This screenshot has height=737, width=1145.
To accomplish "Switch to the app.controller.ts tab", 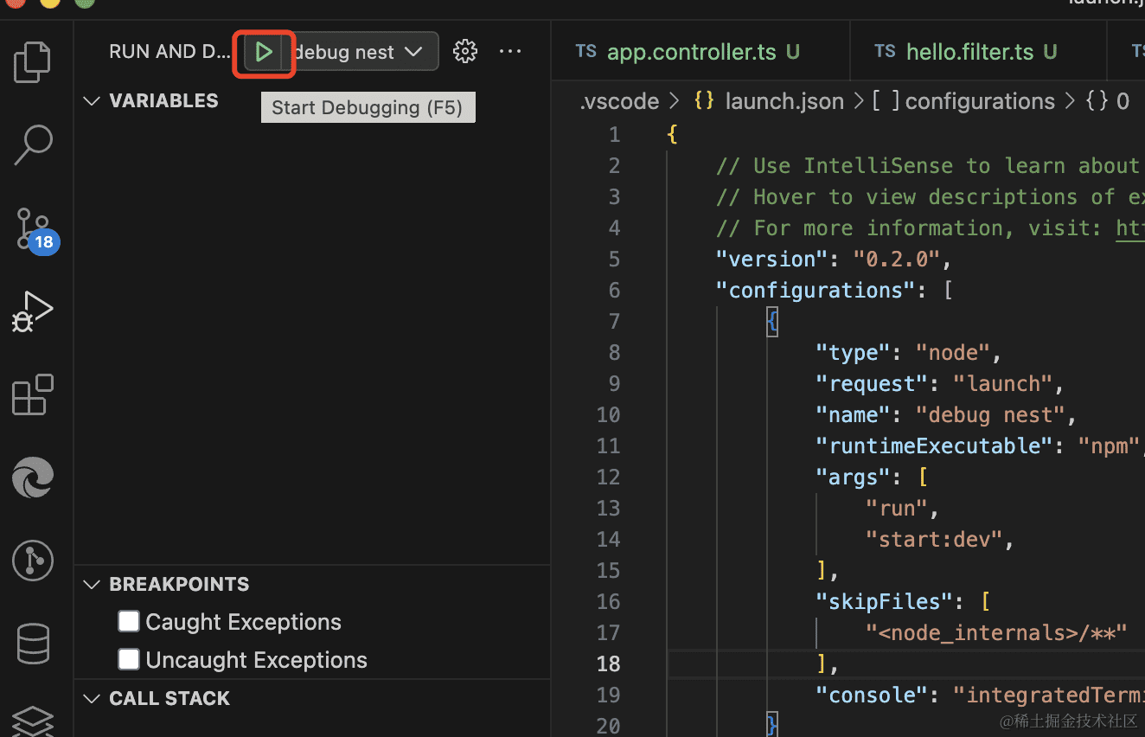I will [x=691, y=52].
